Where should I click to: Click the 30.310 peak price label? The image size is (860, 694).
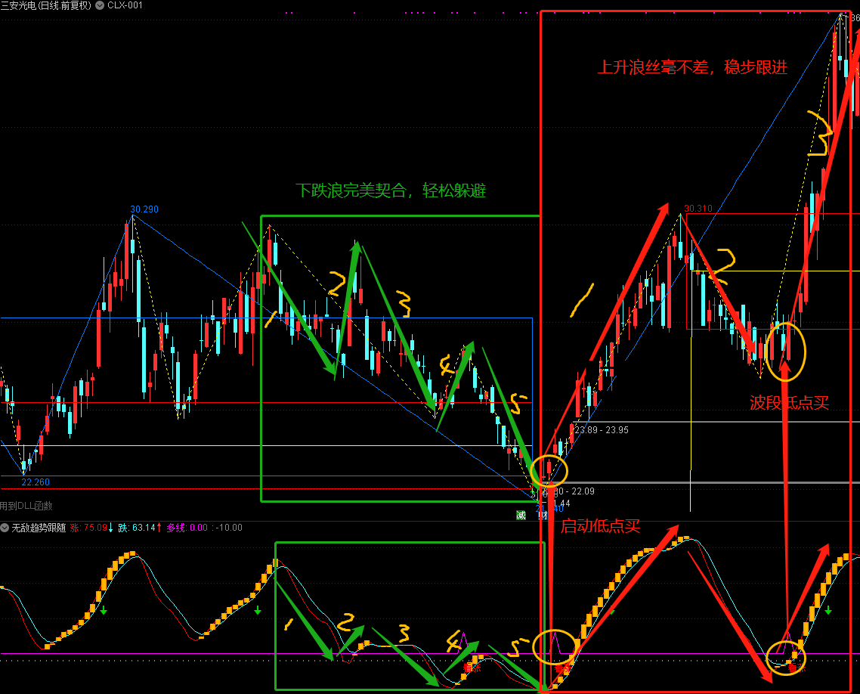[698, 209]
